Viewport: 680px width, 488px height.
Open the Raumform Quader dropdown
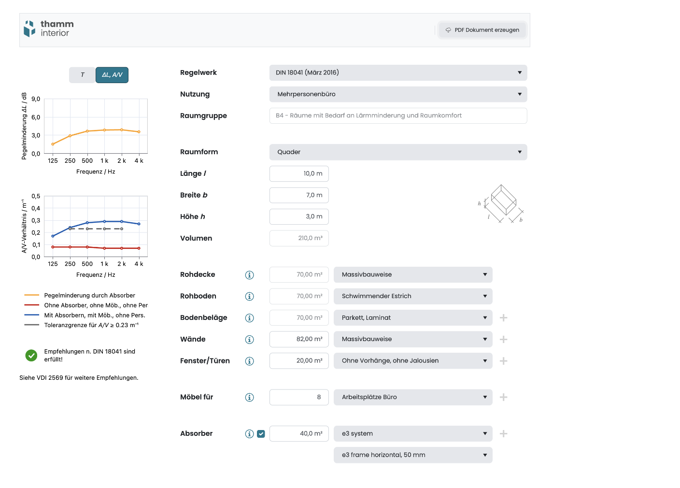tap(398, 152)
